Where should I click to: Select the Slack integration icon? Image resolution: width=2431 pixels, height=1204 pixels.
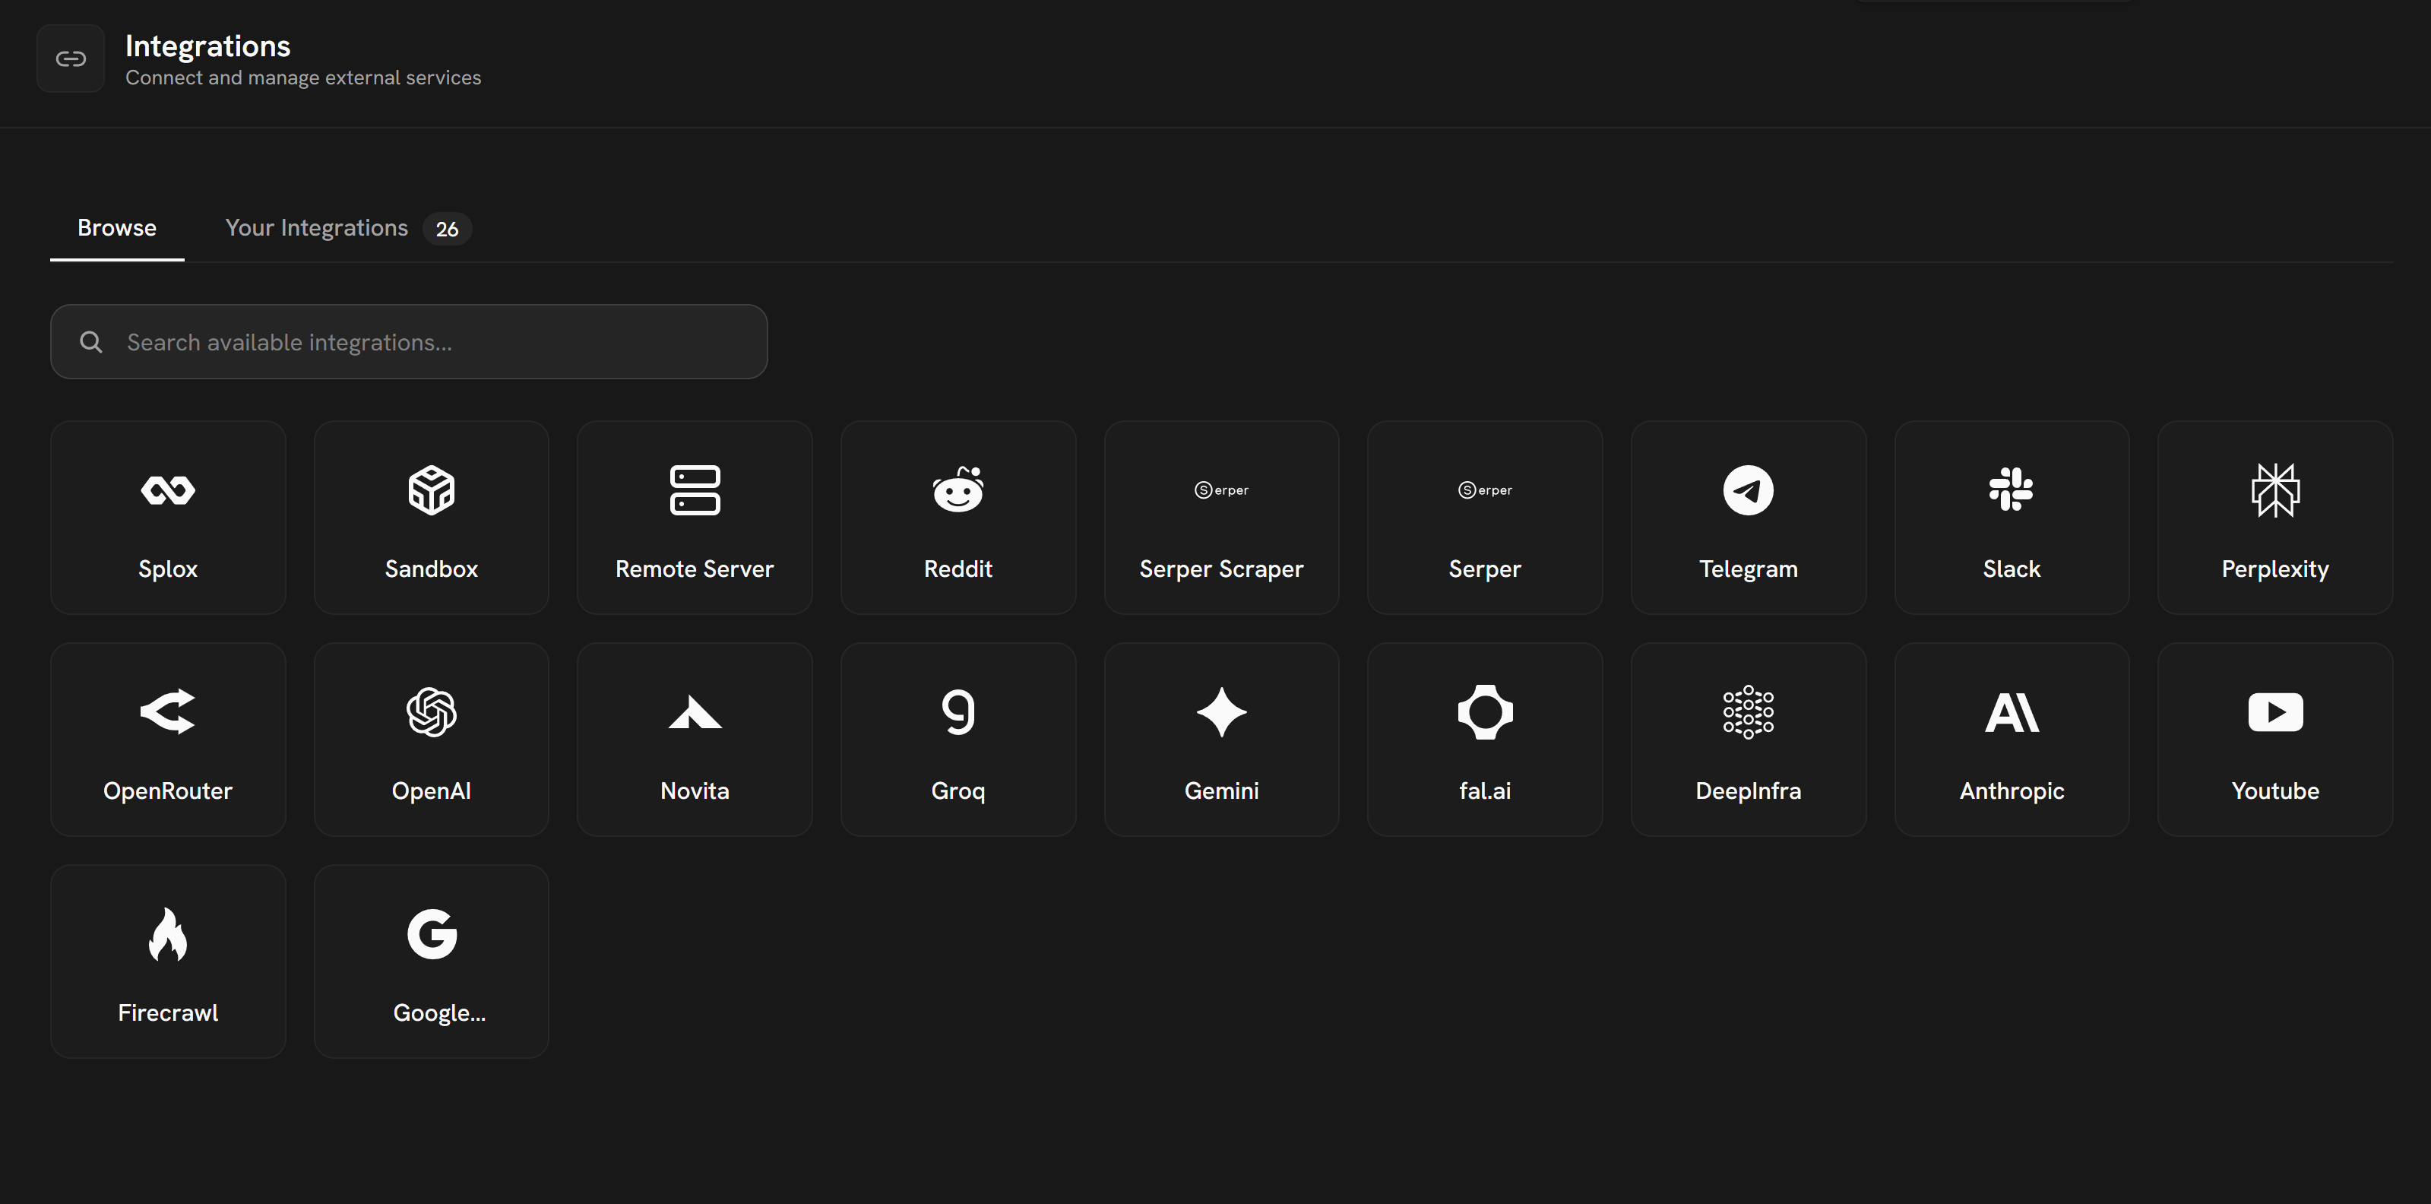[x=2011, y=490]
